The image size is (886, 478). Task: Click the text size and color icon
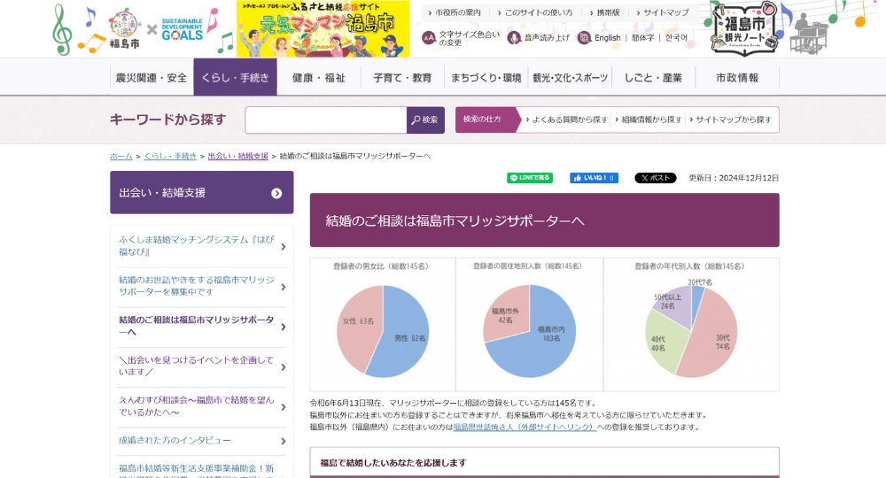click(429, 38)
